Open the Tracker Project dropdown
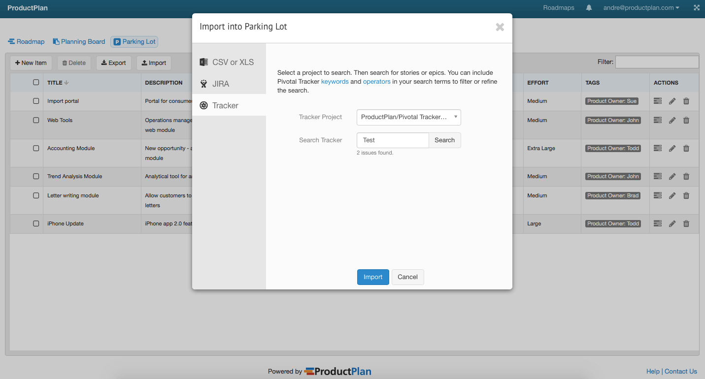 point(409,117)
